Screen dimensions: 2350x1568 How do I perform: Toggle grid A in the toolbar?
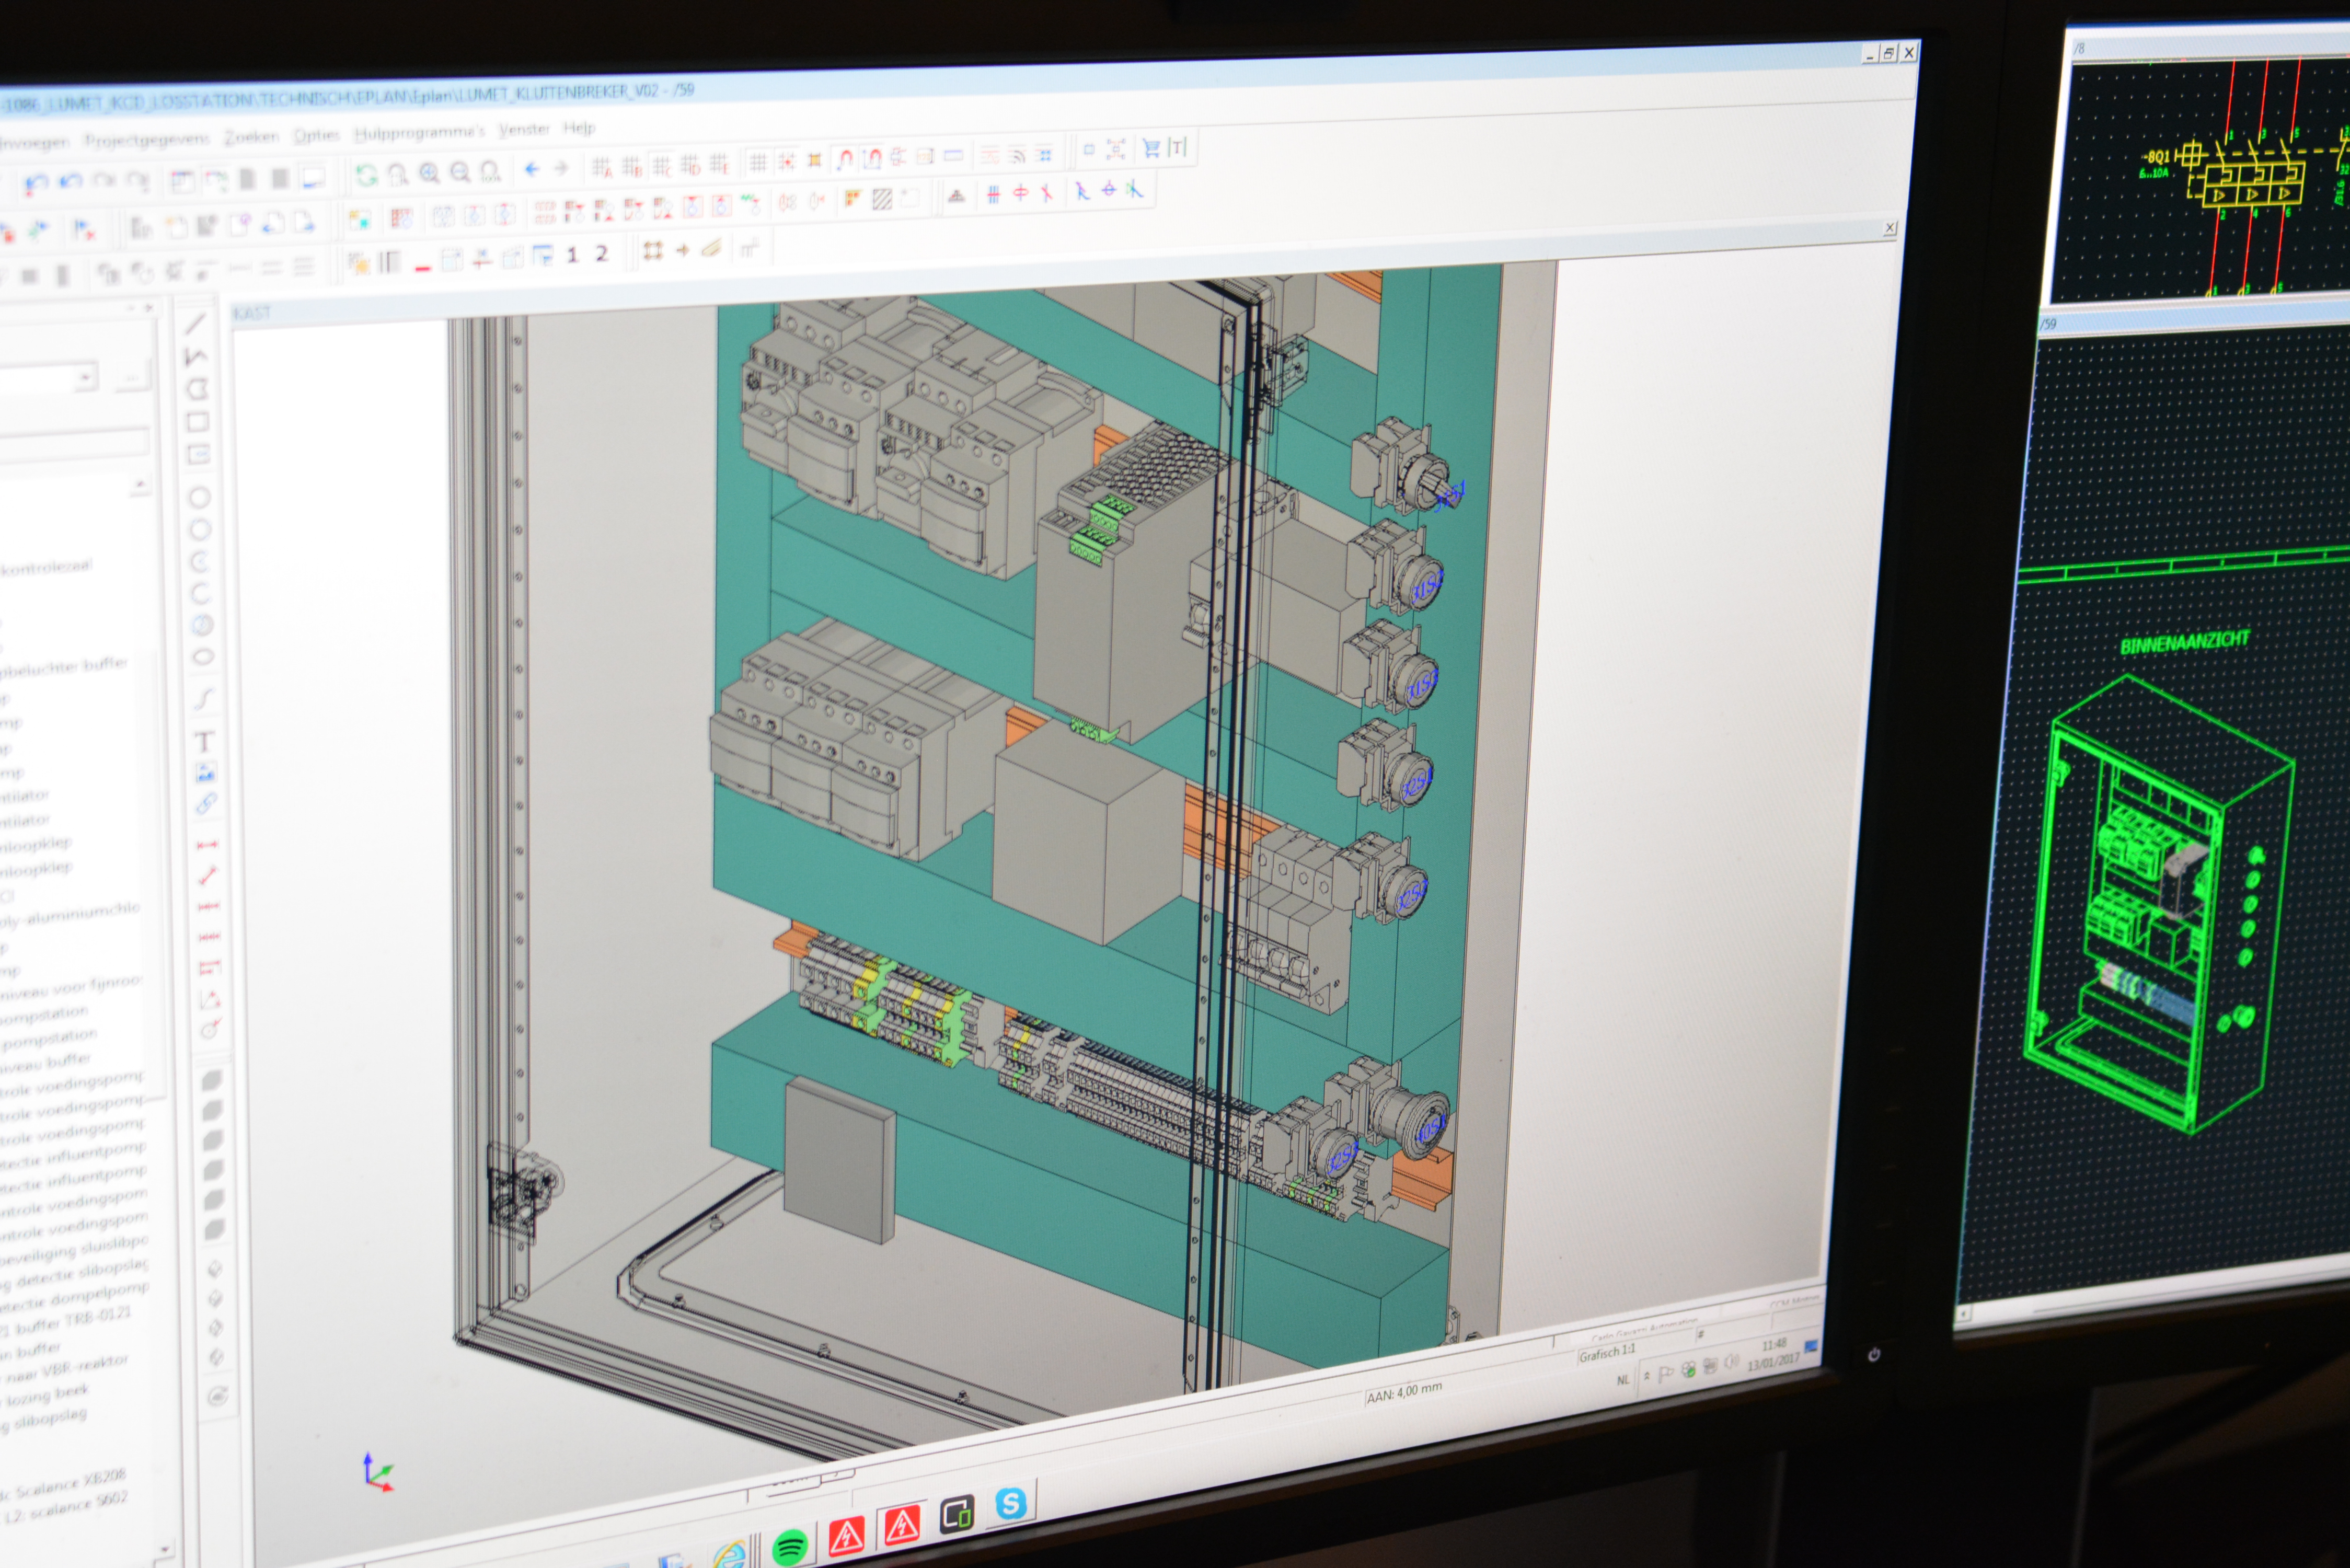602,167
